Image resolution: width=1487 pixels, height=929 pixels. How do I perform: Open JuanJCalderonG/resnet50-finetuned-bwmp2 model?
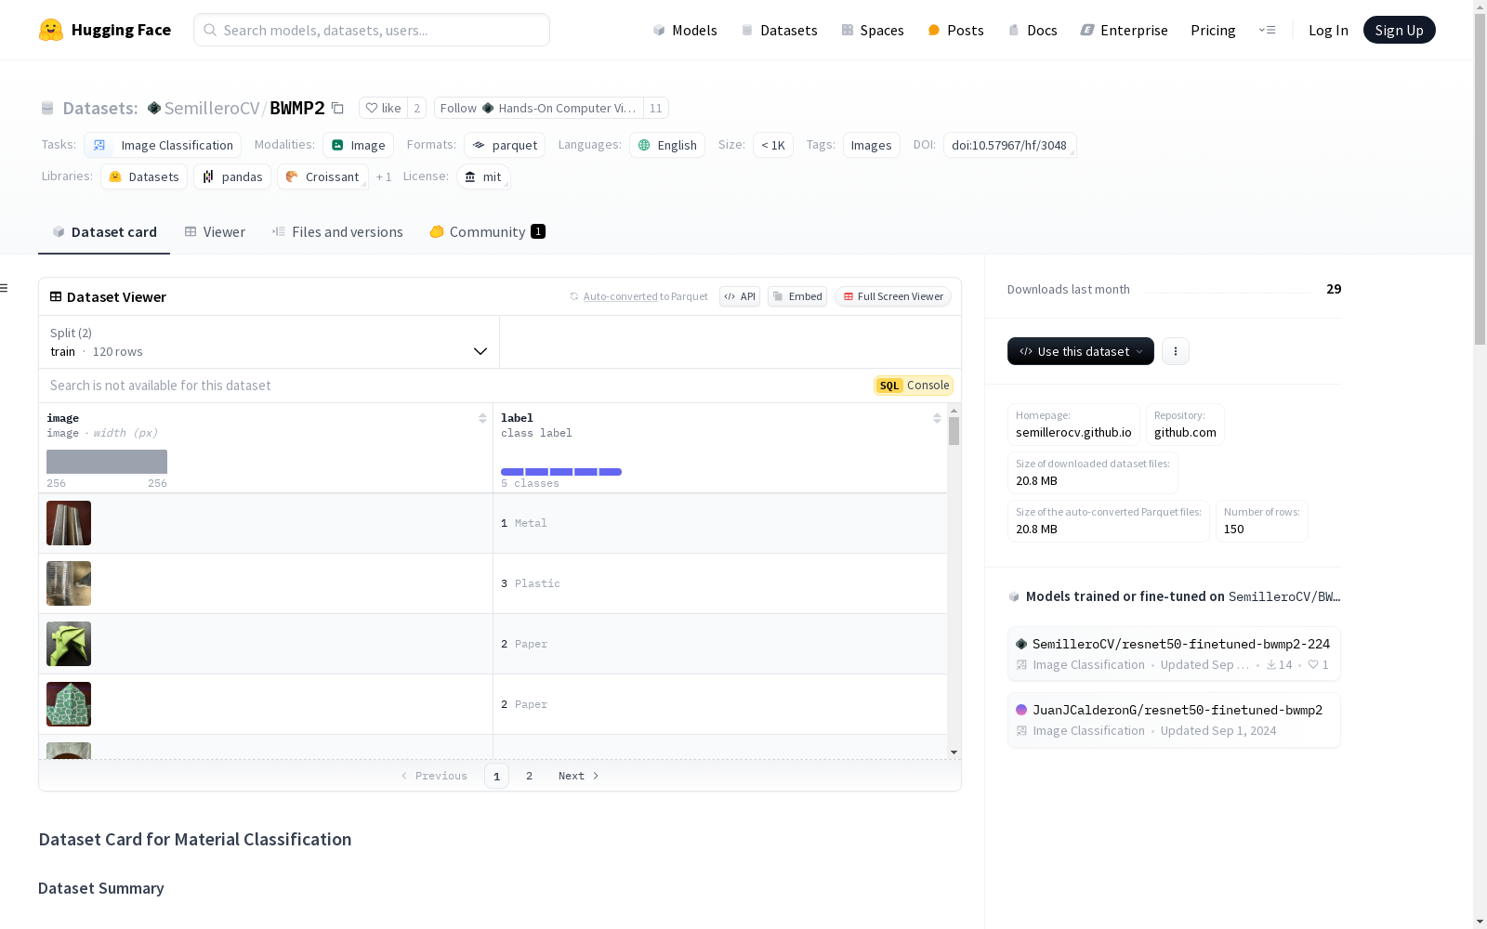[x=1174, y=720]
